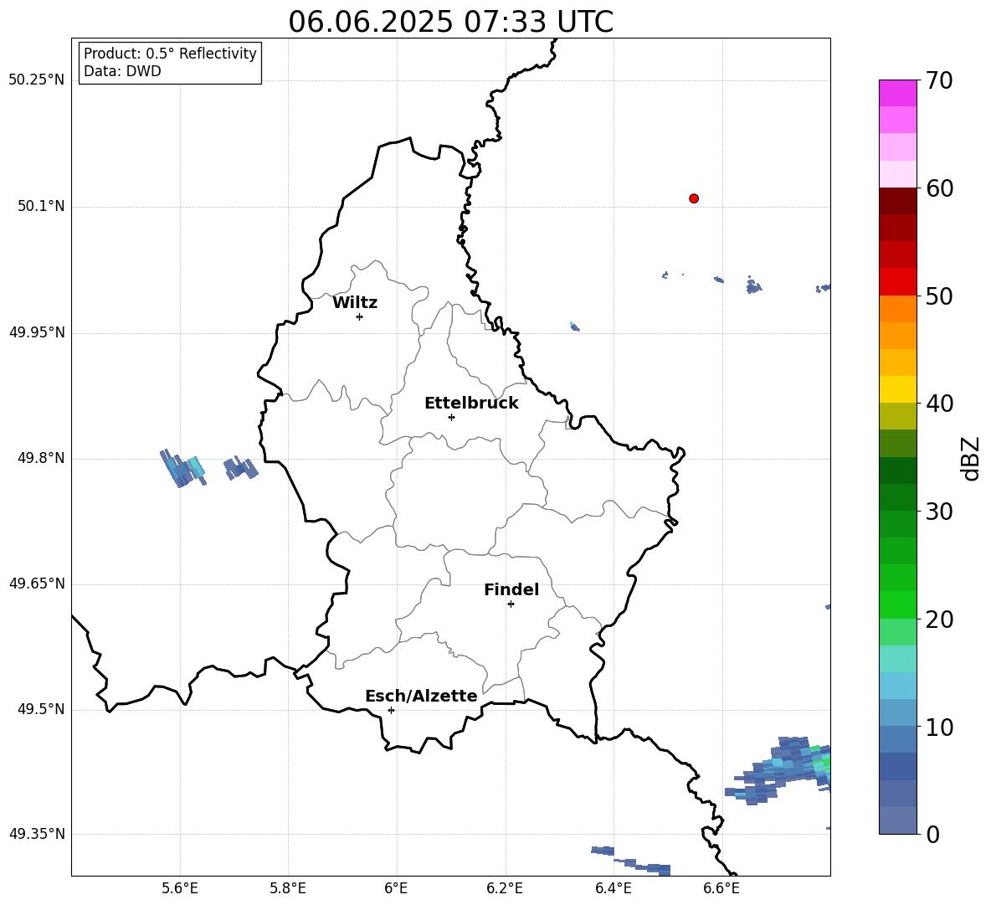Click the 49.8°N latitude label

[x=41, y=458]
